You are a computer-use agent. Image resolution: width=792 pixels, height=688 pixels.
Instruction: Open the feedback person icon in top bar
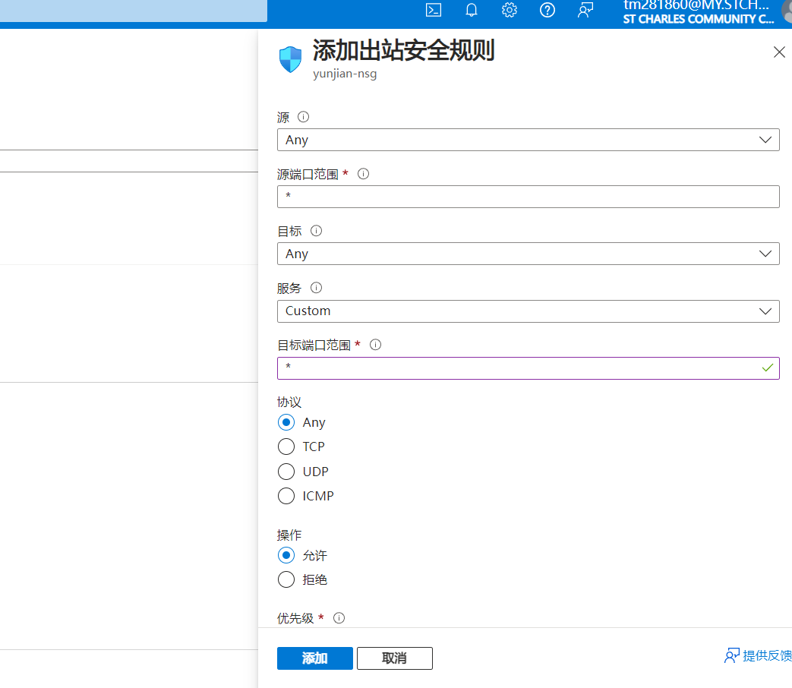tap(585, 10)
